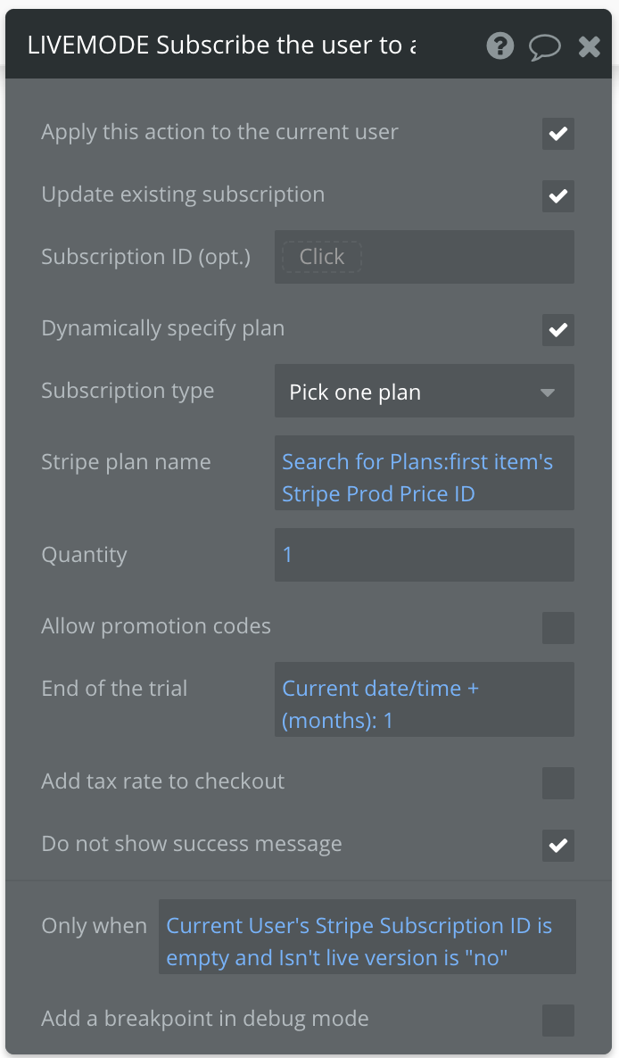This screenshot has height=1058, width=619.
Task: Enable Allow promotion codes checkbox
Action: click(x=557, y=627)
